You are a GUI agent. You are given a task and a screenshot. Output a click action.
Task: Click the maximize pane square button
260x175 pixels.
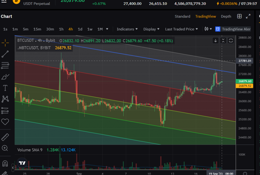click(x=231, y=41)
